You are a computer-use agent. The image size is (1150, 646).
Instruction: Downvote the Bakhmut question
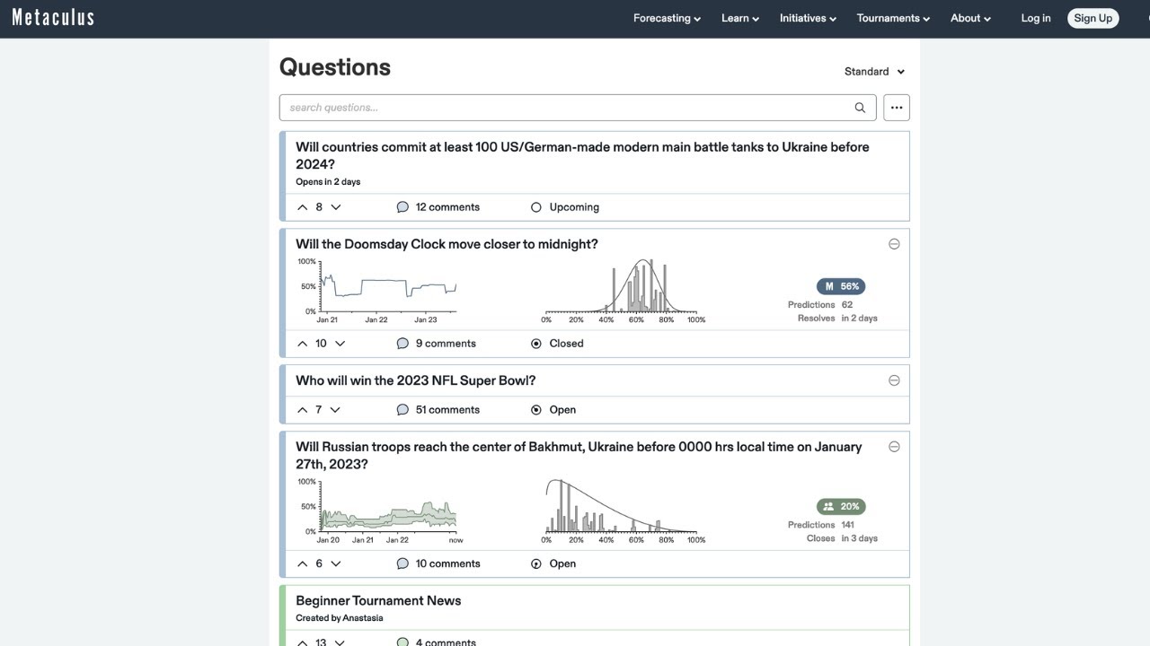pos(336,564)
